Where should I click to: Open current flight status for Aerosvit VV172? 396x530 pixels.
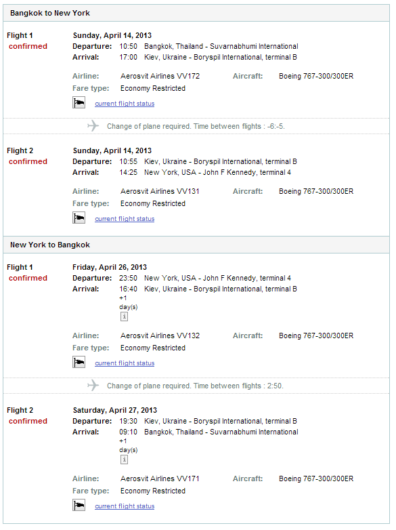point(125,104)
